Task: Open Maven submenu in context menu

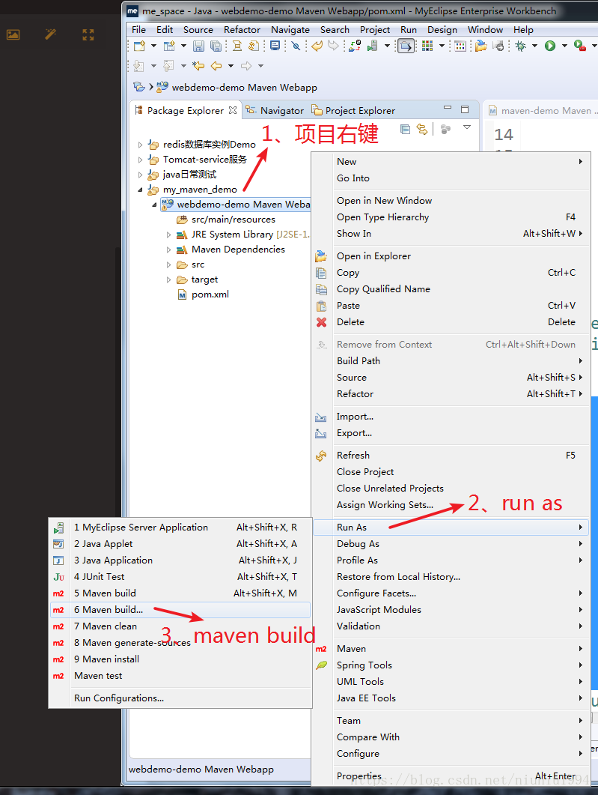Action: coord(451,649)
